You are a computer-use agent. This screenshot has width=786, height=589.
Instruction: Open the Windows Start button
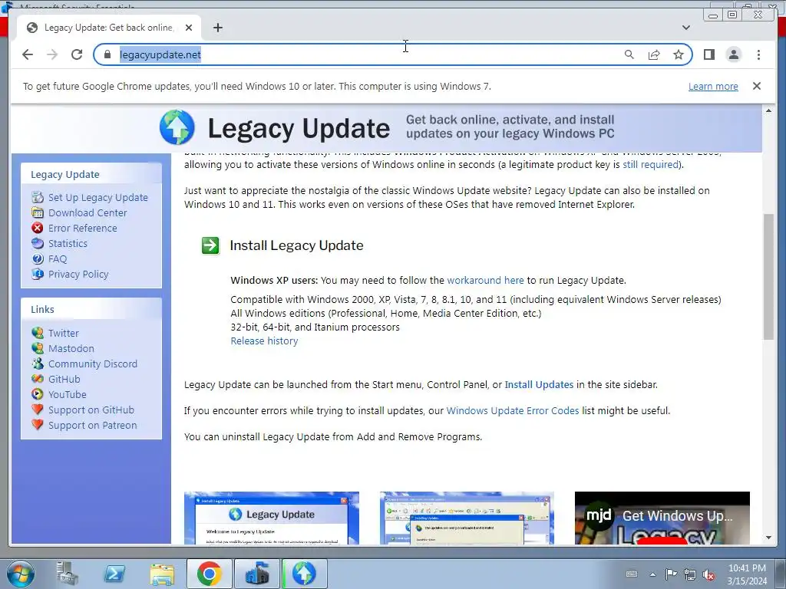tap(20, 574)
